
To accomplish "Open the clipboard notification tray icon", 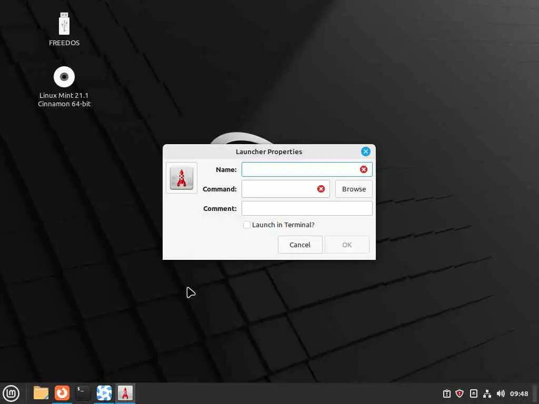I will 446,393.
